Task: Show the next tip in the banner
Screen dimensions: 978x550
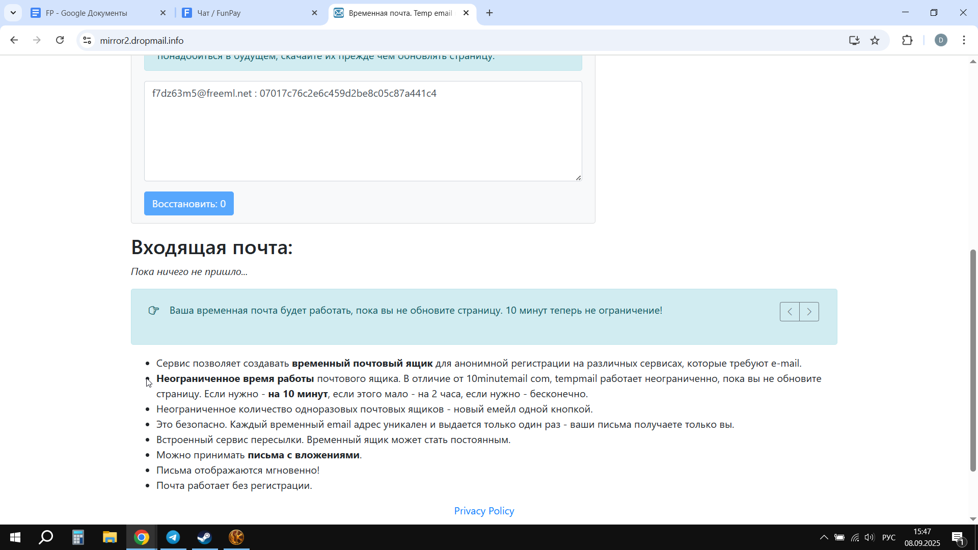Action: 809,312
